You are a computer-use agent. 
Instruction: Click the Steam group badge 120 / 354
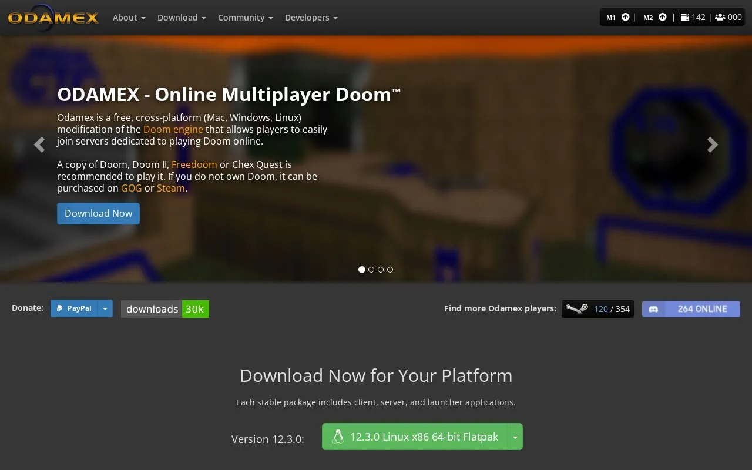click(x=597, y=309)
